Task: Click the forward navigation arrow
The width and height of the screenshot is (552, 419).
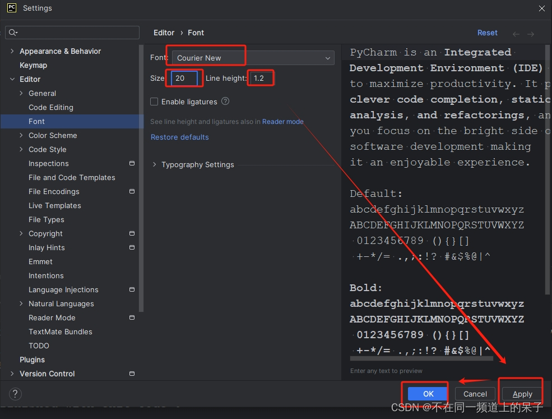Action: point(531,34)
